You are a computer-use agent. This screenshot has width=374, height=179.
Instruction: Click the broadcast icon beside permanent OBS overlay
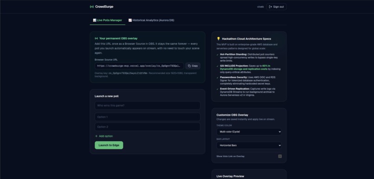click(x=97, y=38)
